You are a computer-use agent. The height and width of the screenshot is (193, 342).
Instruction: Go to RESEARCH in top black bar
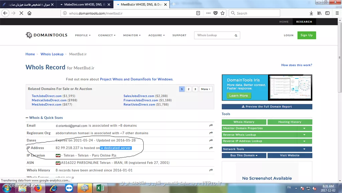point(304,22)
